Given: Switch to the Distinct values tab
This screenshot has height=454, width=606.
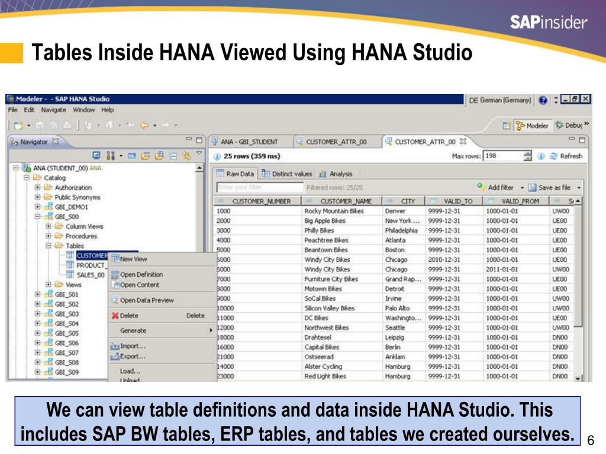Looking at the screenshot, I should tap(287, 174).
